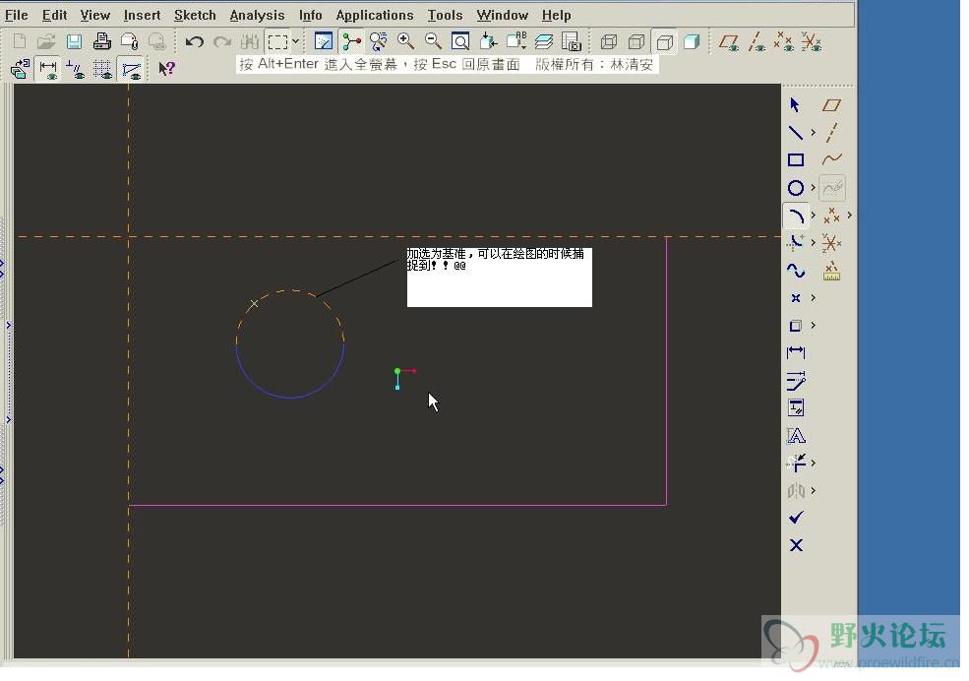Viewport: 969px width, 681px height.
Task: Activate the Arc sketch tool
Action: [x=795, y=216]
